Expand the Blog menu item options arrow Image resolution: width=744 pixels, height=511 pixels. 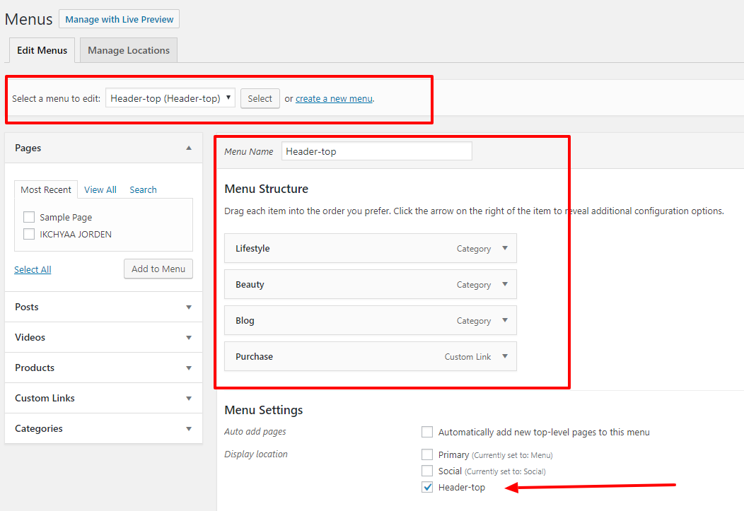(x=505, y=320)
